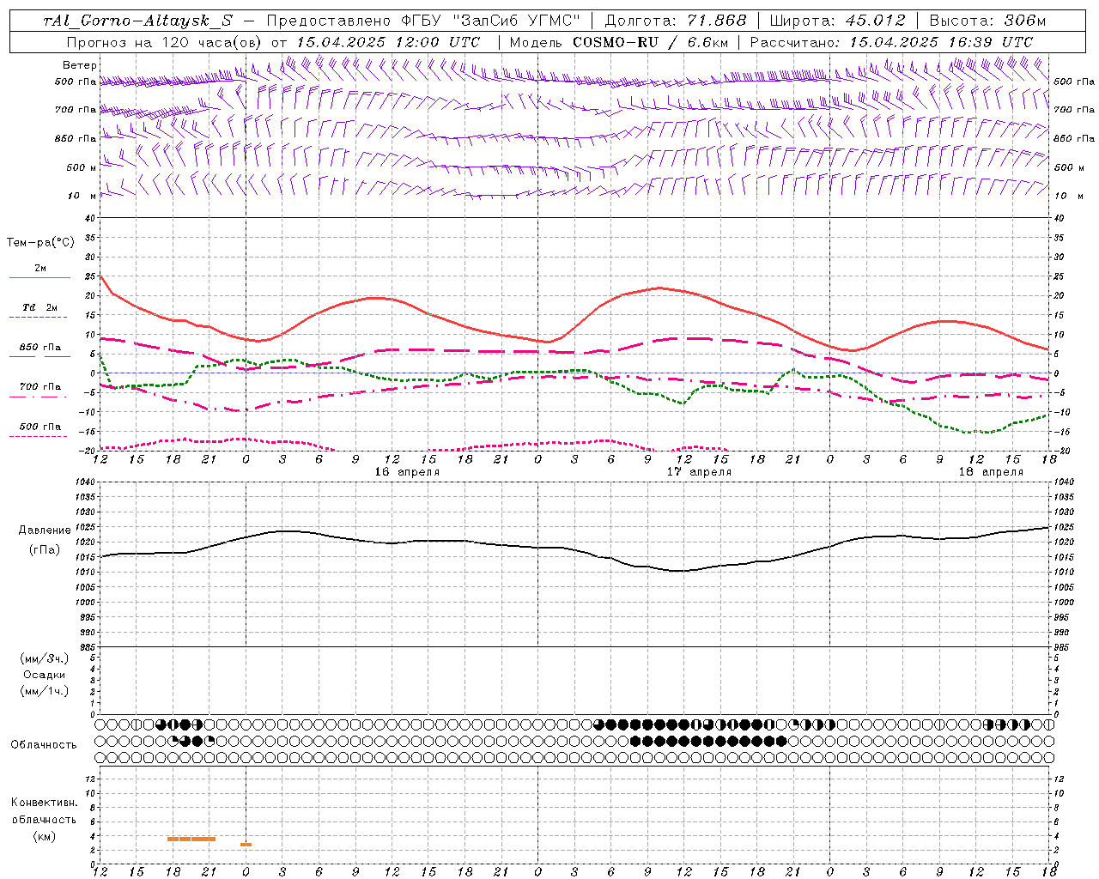This screenshot has height=879, width=1099.
Task: Click the long orange convective cloud bar
Action: (191, 839)
